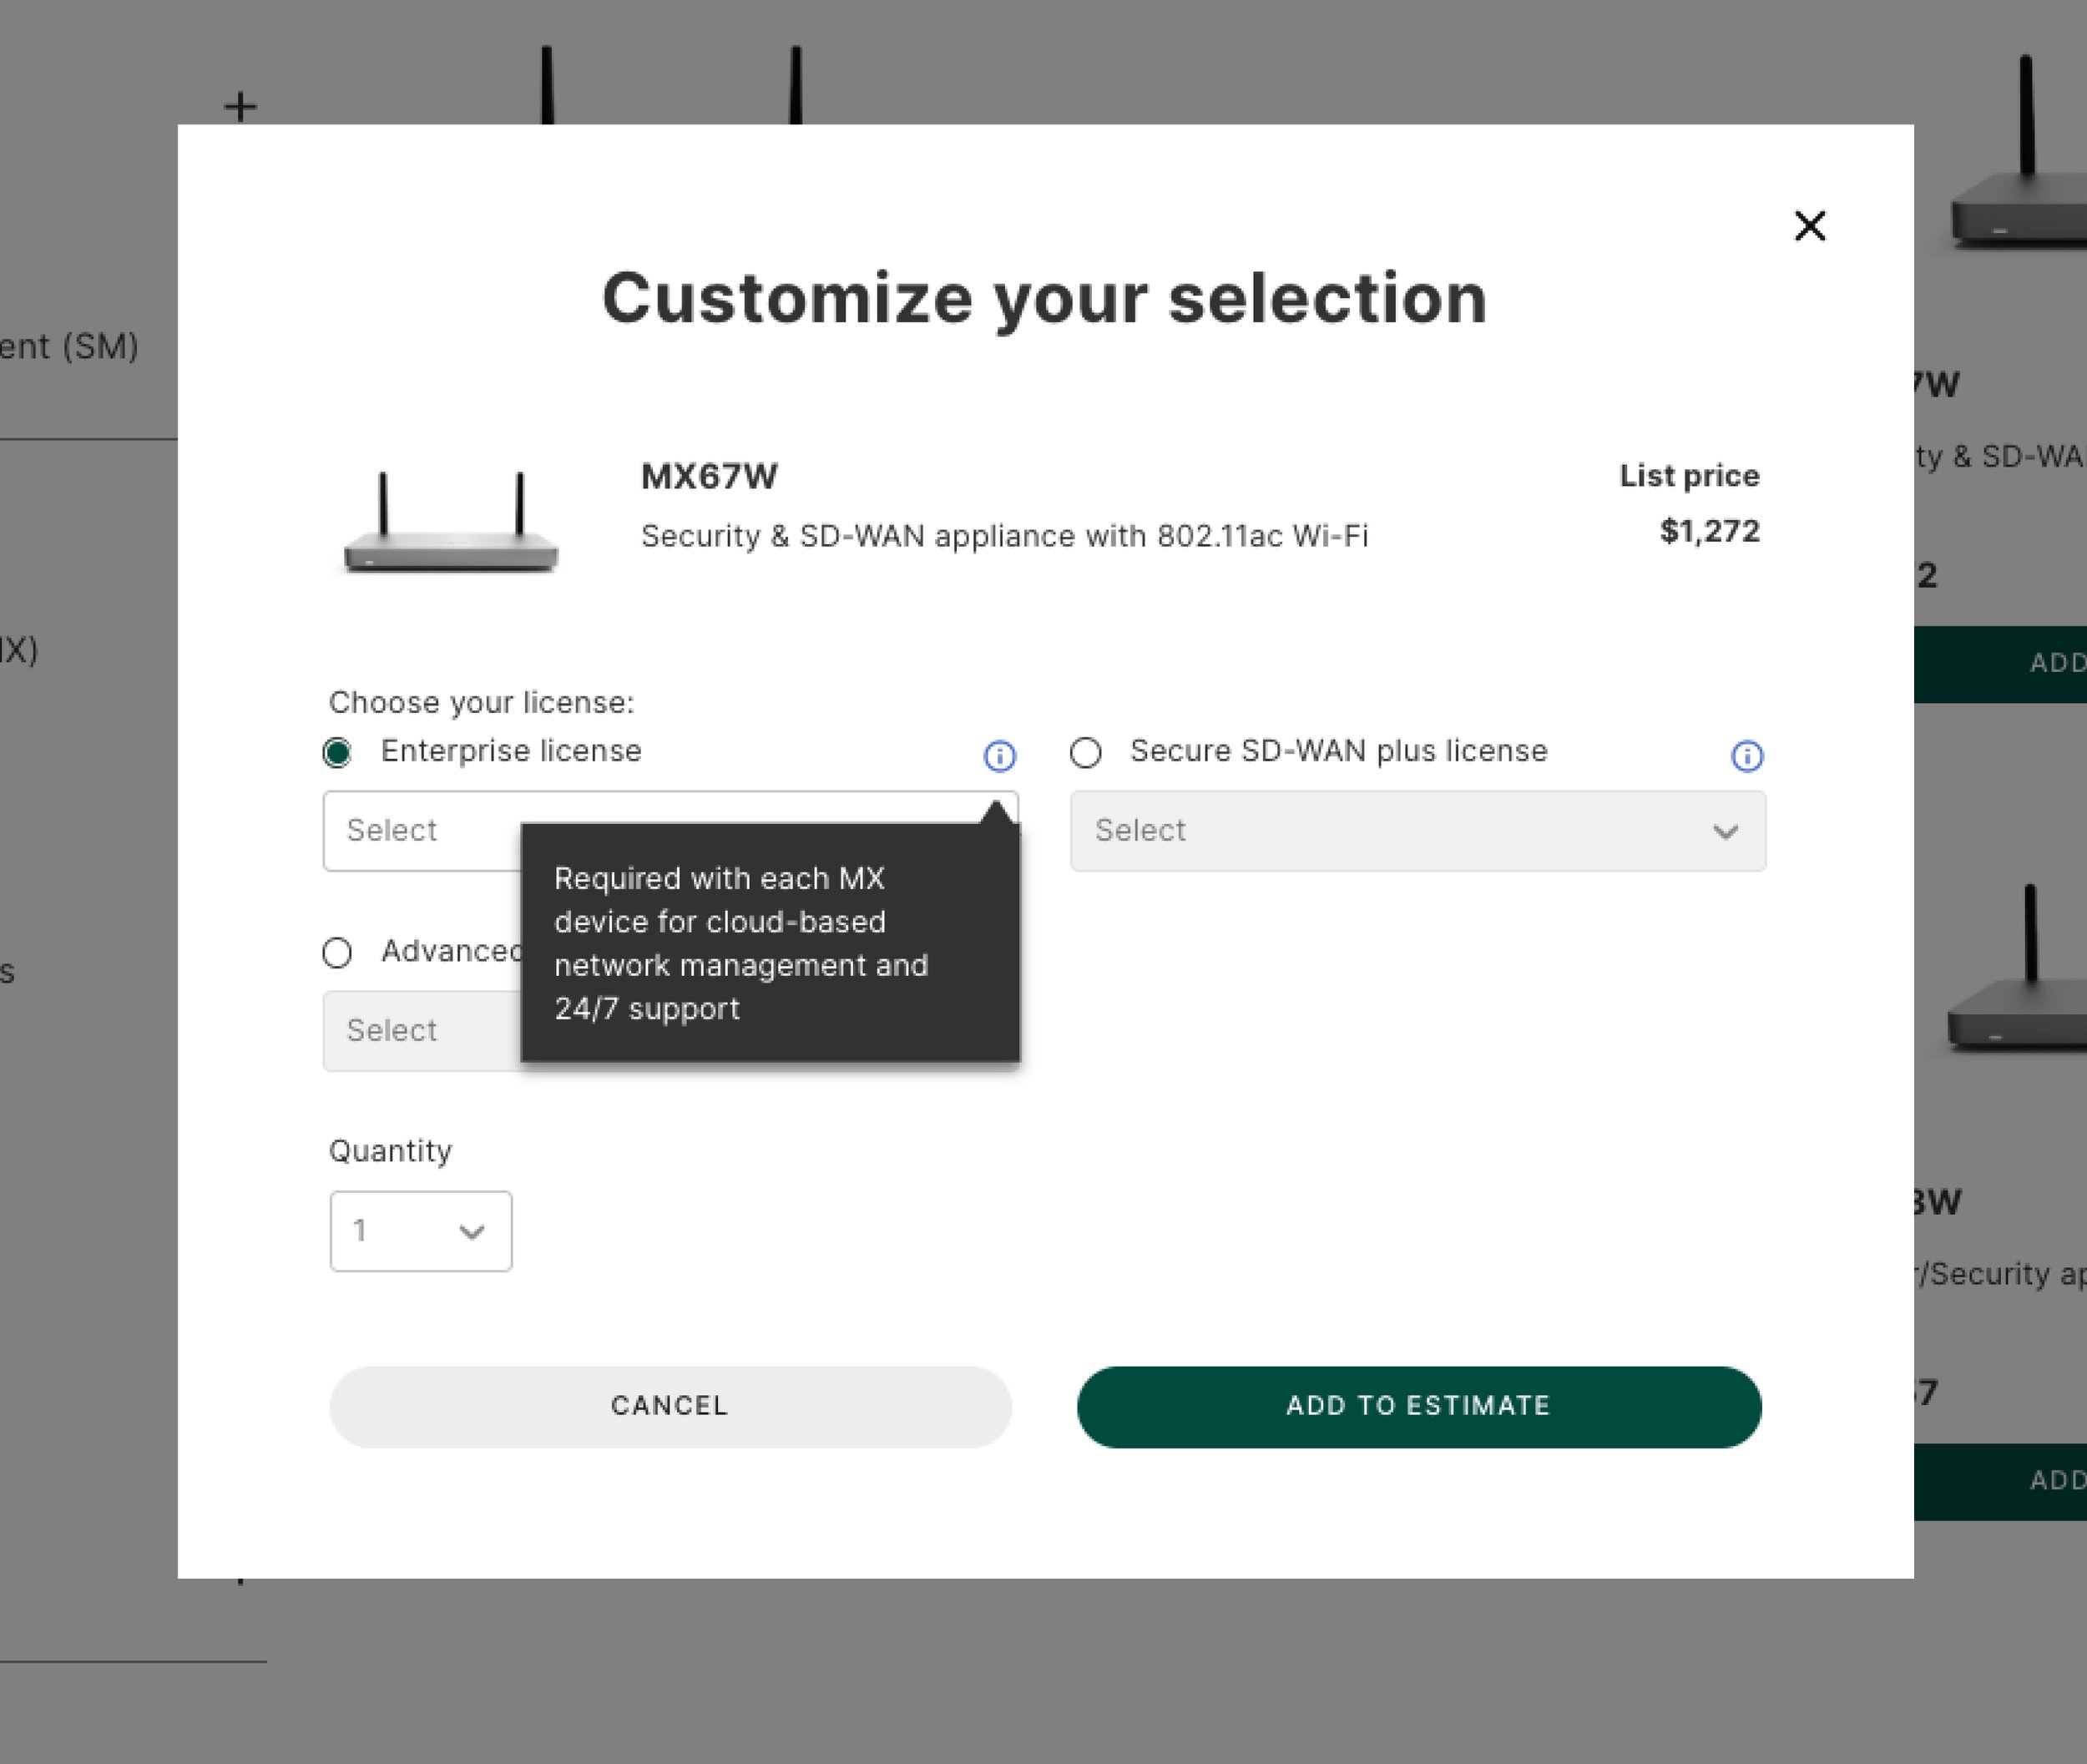This screenshot has width=2087, height=1764.
Task: Select the Advanced license radio button
Action: coord(337,953)
